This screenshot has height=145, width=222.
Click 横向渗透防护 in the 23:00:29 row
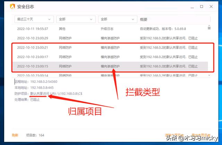point(110,38)
